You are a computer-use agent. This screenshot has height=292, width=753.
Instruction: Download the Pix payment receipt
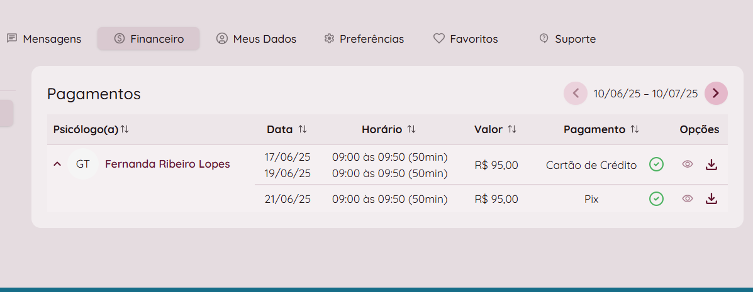711,198
